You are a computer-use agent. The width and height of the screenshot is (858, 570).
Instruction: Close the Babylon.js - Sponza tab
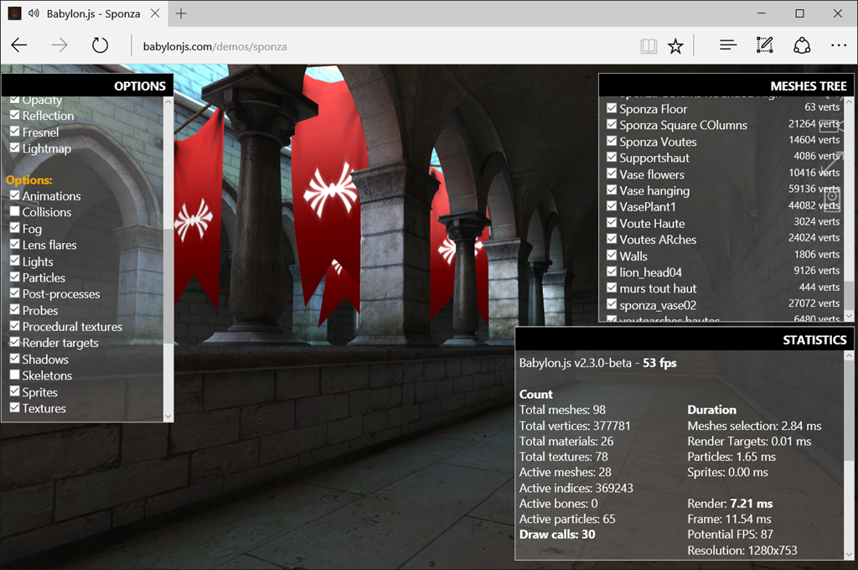click(155, 13)
